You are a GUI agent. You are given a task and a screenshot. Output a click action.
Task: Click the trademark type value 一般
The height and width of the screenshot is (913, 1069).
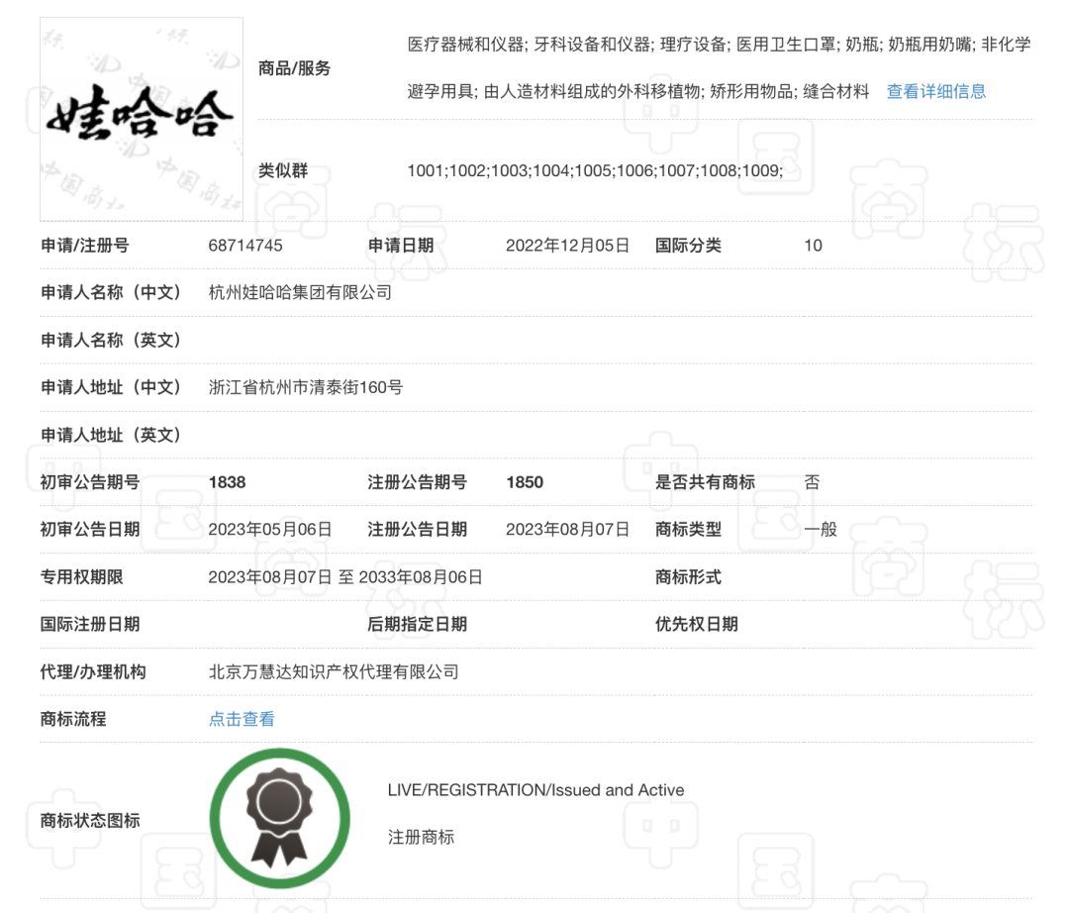point(821,530)
